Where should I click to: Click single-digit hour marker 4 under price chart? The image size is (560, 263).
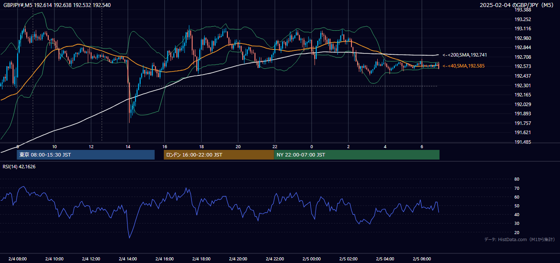pyautogui.click(x=385, y=146)
